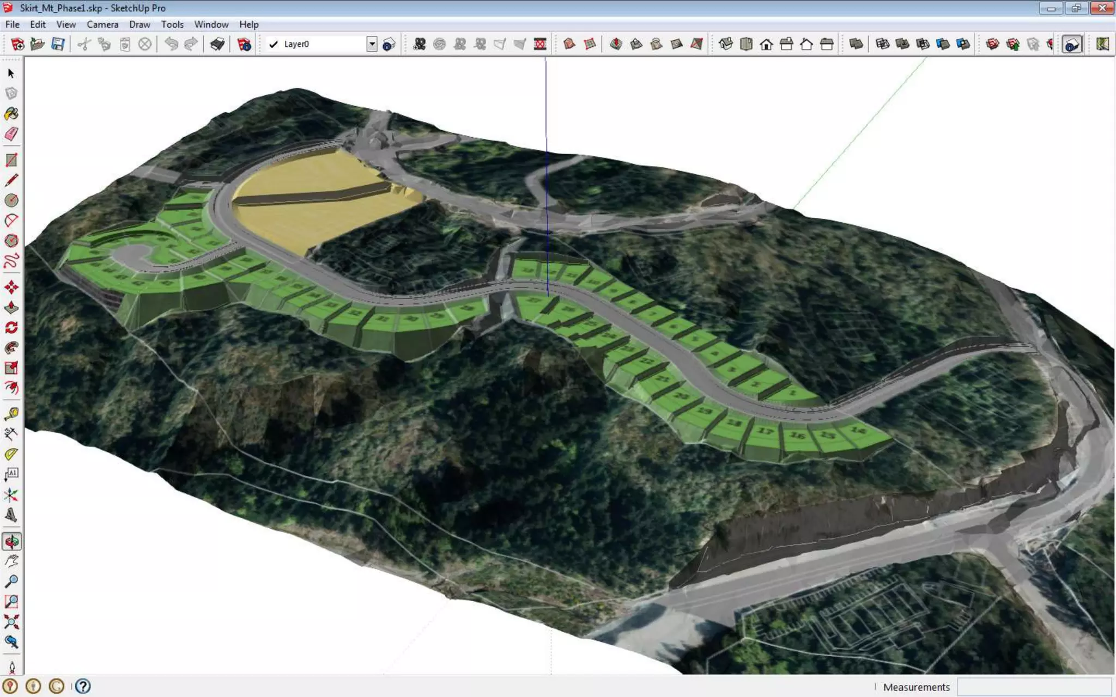Click the Sandbox Smoove tool icon
Screen dimensions: 1116x697
pos(616,44)
